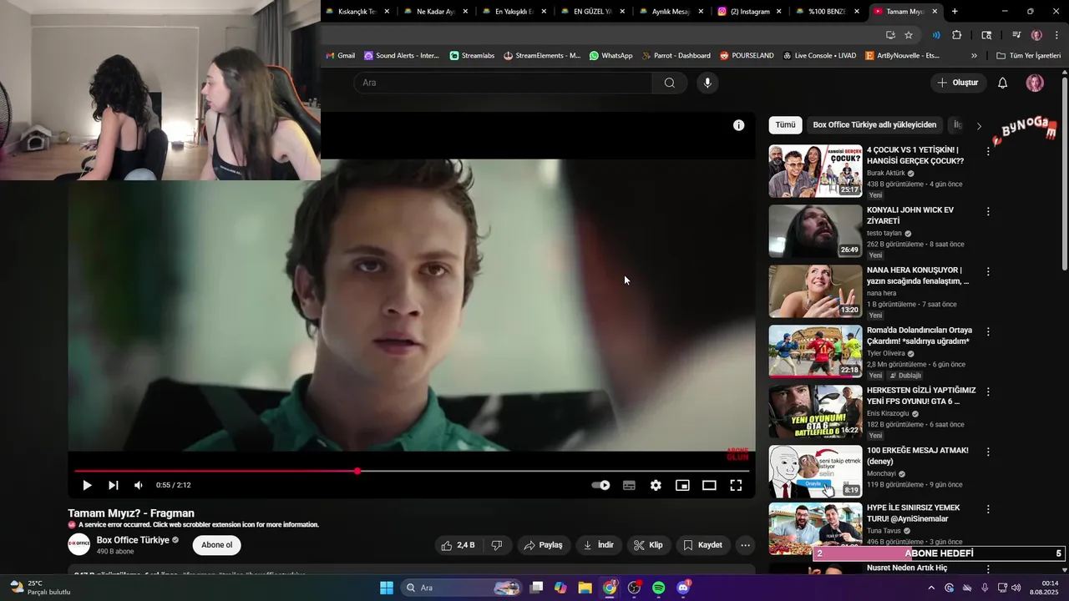This screenshot has width=1069, height=601.
Task: Toggle the autoplay switch in player
Action: (600, 485)
